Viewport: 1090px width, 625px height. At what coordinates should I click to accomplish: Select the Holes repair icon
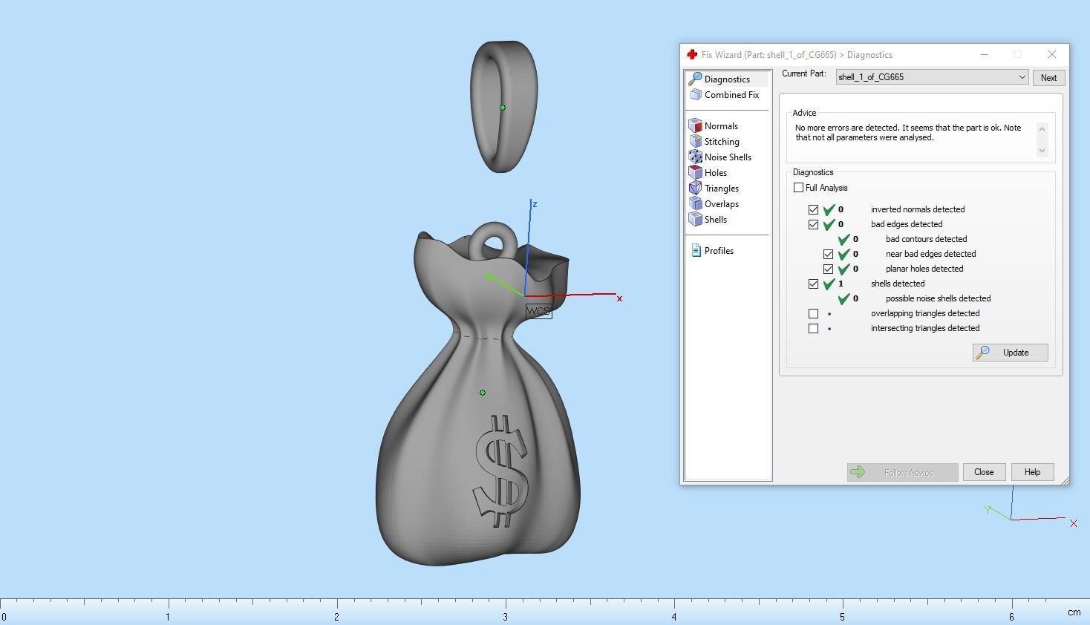click(x=696, y=173)
